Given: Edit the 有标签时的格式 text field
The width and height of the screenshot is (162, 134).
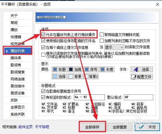Looking at the screenshot, I should pyautogui.click(x=89, y=97).
